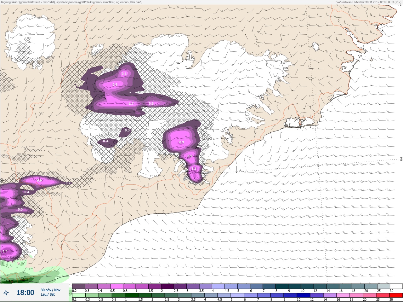403x302 pixels.
Task: Pick the pale green legend swatch labeled 0.1
Action: (78, 296)
